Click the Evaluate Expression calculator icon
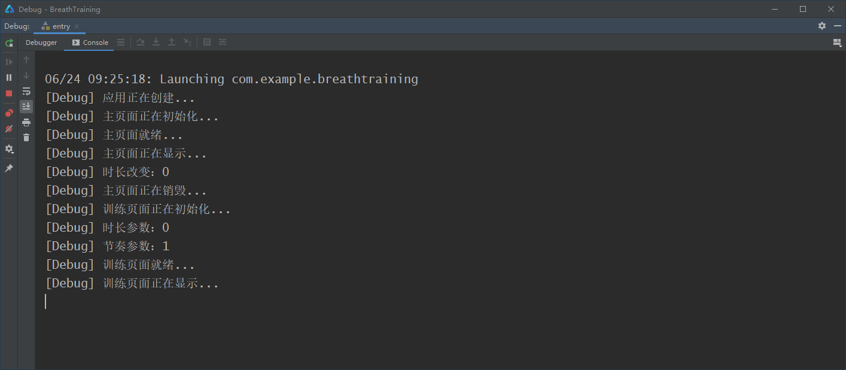Viewport: 846px width, 370px height. pos(207,42)
